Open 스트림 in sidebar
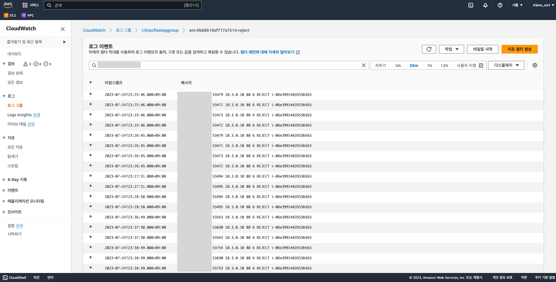Image resolution: width=556 pixels, height=282 pixels. [x=13, y=166]
